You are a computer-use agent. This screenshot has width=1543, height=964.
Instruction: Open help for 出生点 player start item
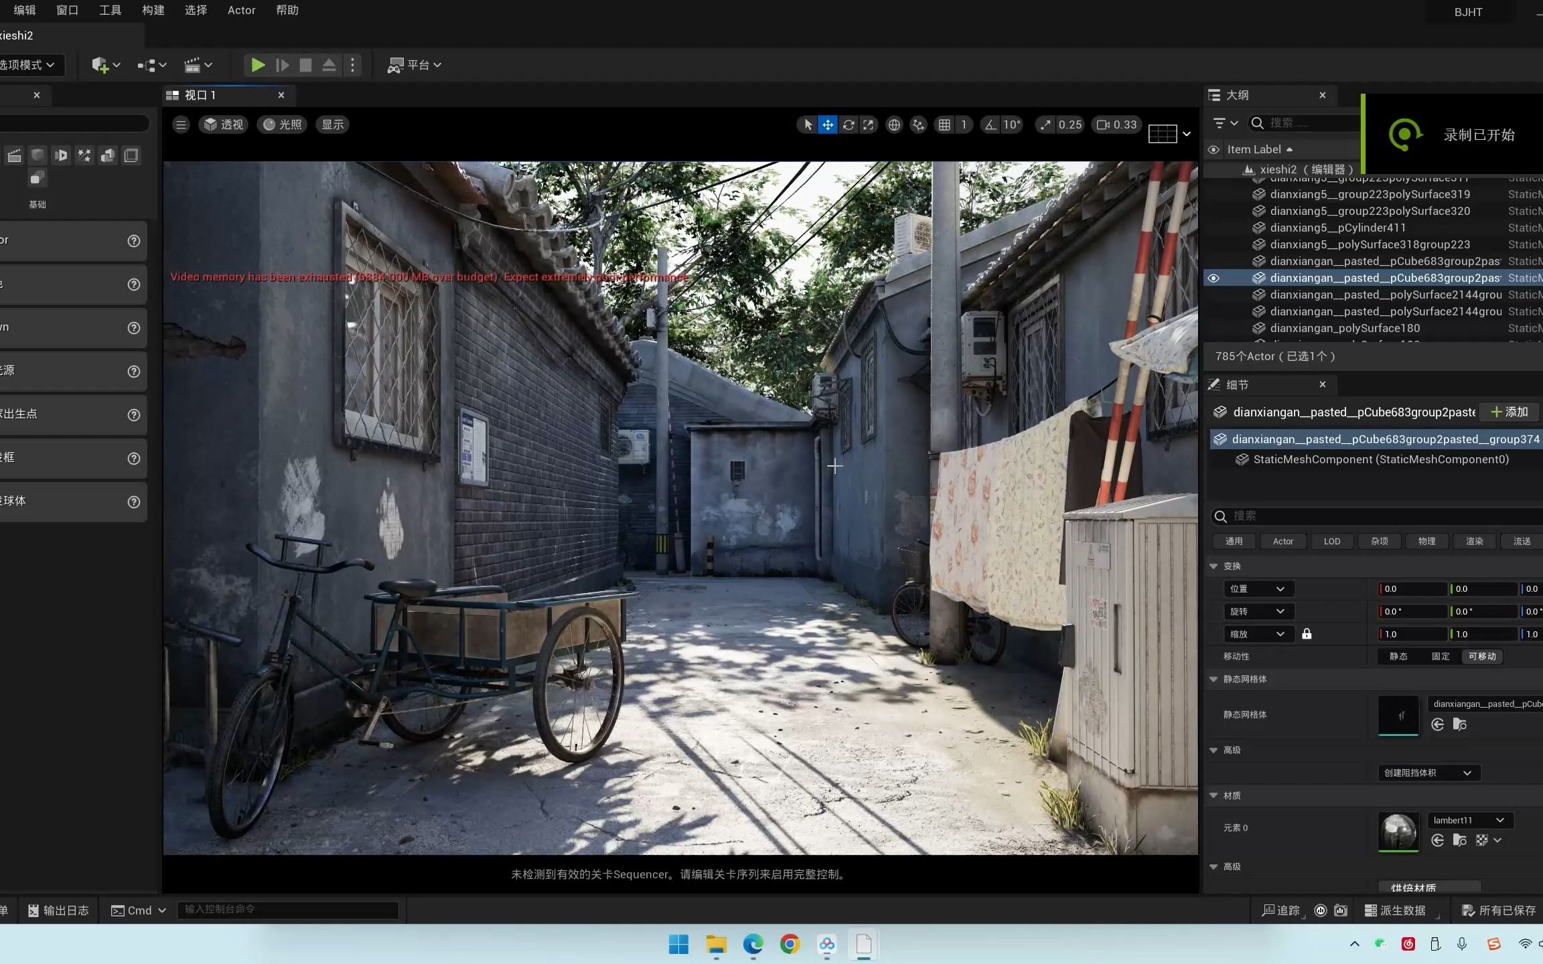134,414
